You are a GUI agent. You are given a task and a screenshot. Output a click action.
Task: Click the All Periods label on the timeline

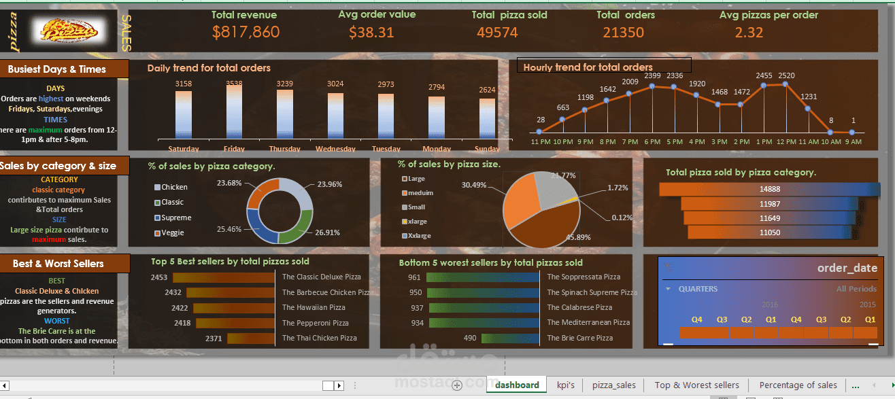(857, 289)
